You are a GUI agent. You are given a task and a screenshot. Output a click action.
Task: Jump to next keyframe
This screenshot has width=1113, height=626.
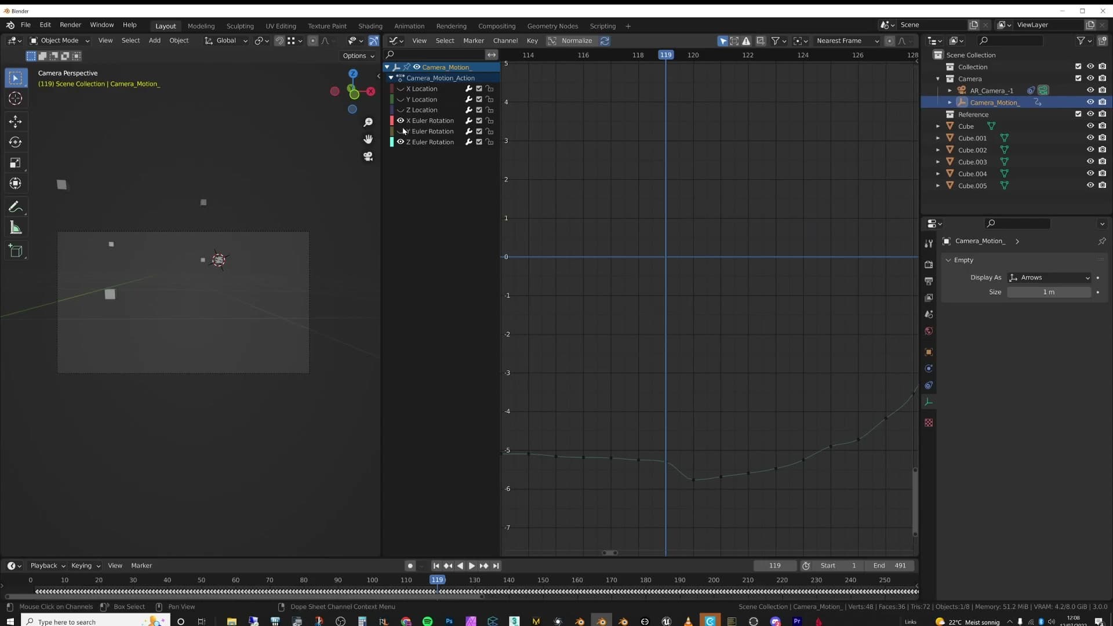(x=483, y=566)
